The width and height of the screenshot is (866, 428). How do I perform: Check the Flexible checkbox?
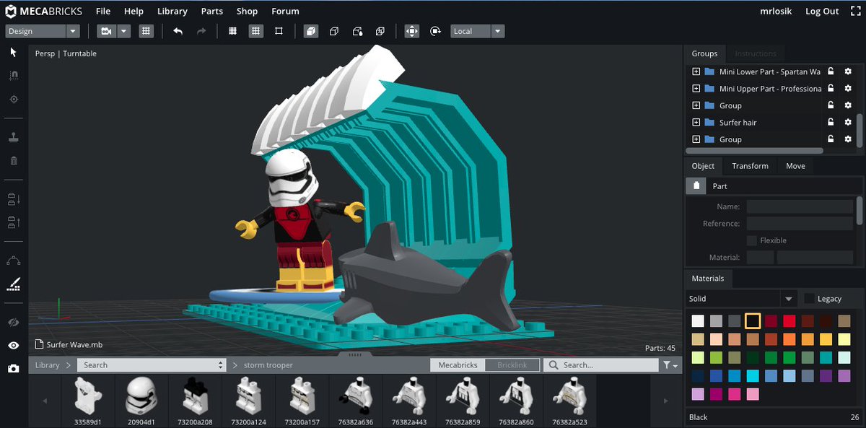(752, 240)
